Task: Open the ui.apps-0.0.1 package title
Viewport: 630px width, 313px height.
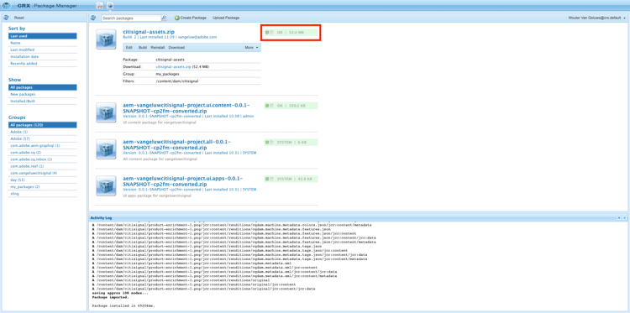Action: (x=183, y=181)
